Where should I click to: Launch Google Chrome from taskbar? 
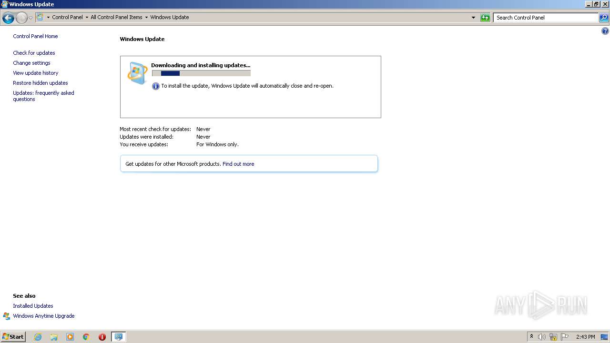point(86,337)
